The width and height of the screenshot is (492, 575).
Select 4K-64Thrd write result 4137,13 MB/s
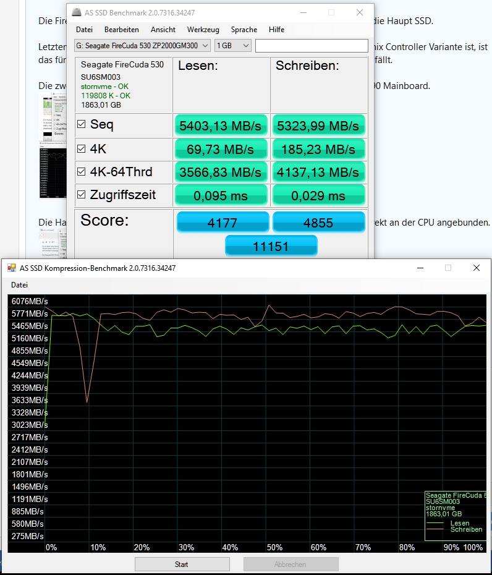[318, 172]
